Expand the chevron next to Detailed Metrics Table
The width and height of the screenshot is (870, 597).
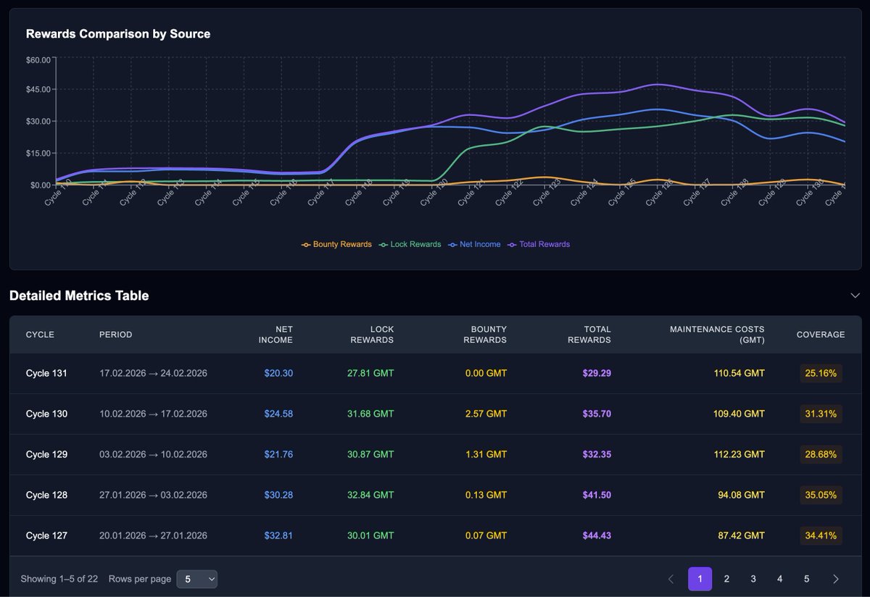point(855,296)
